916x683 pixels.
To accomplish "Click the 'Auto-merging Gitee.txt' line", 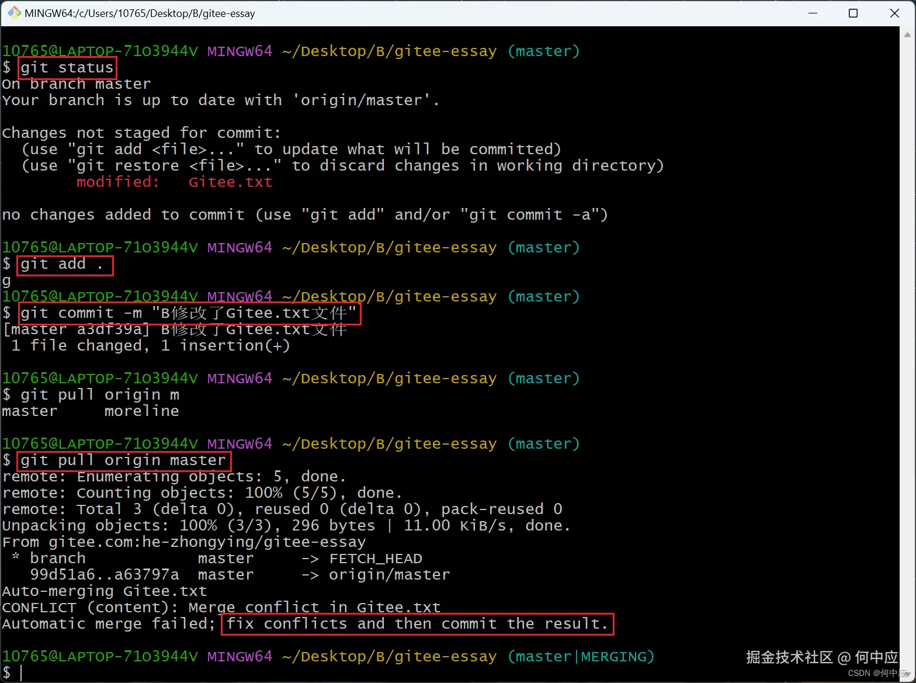I will point(105,591).
